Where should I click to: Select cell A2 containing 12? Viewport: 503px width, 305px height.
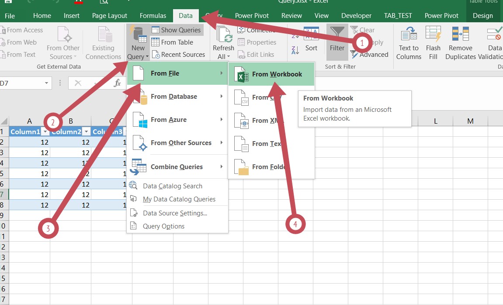(30, 142)
